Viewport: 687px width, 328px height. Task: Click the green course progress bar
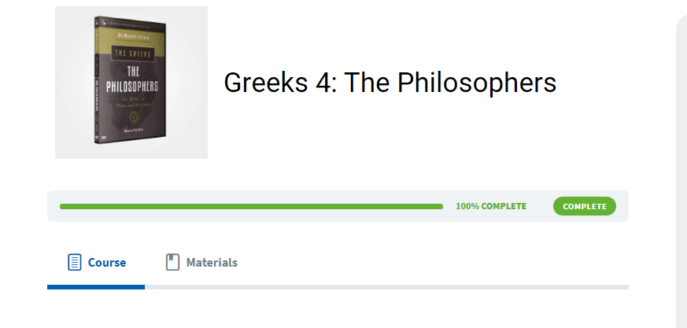pyautogui.click(x=252, y=206)
